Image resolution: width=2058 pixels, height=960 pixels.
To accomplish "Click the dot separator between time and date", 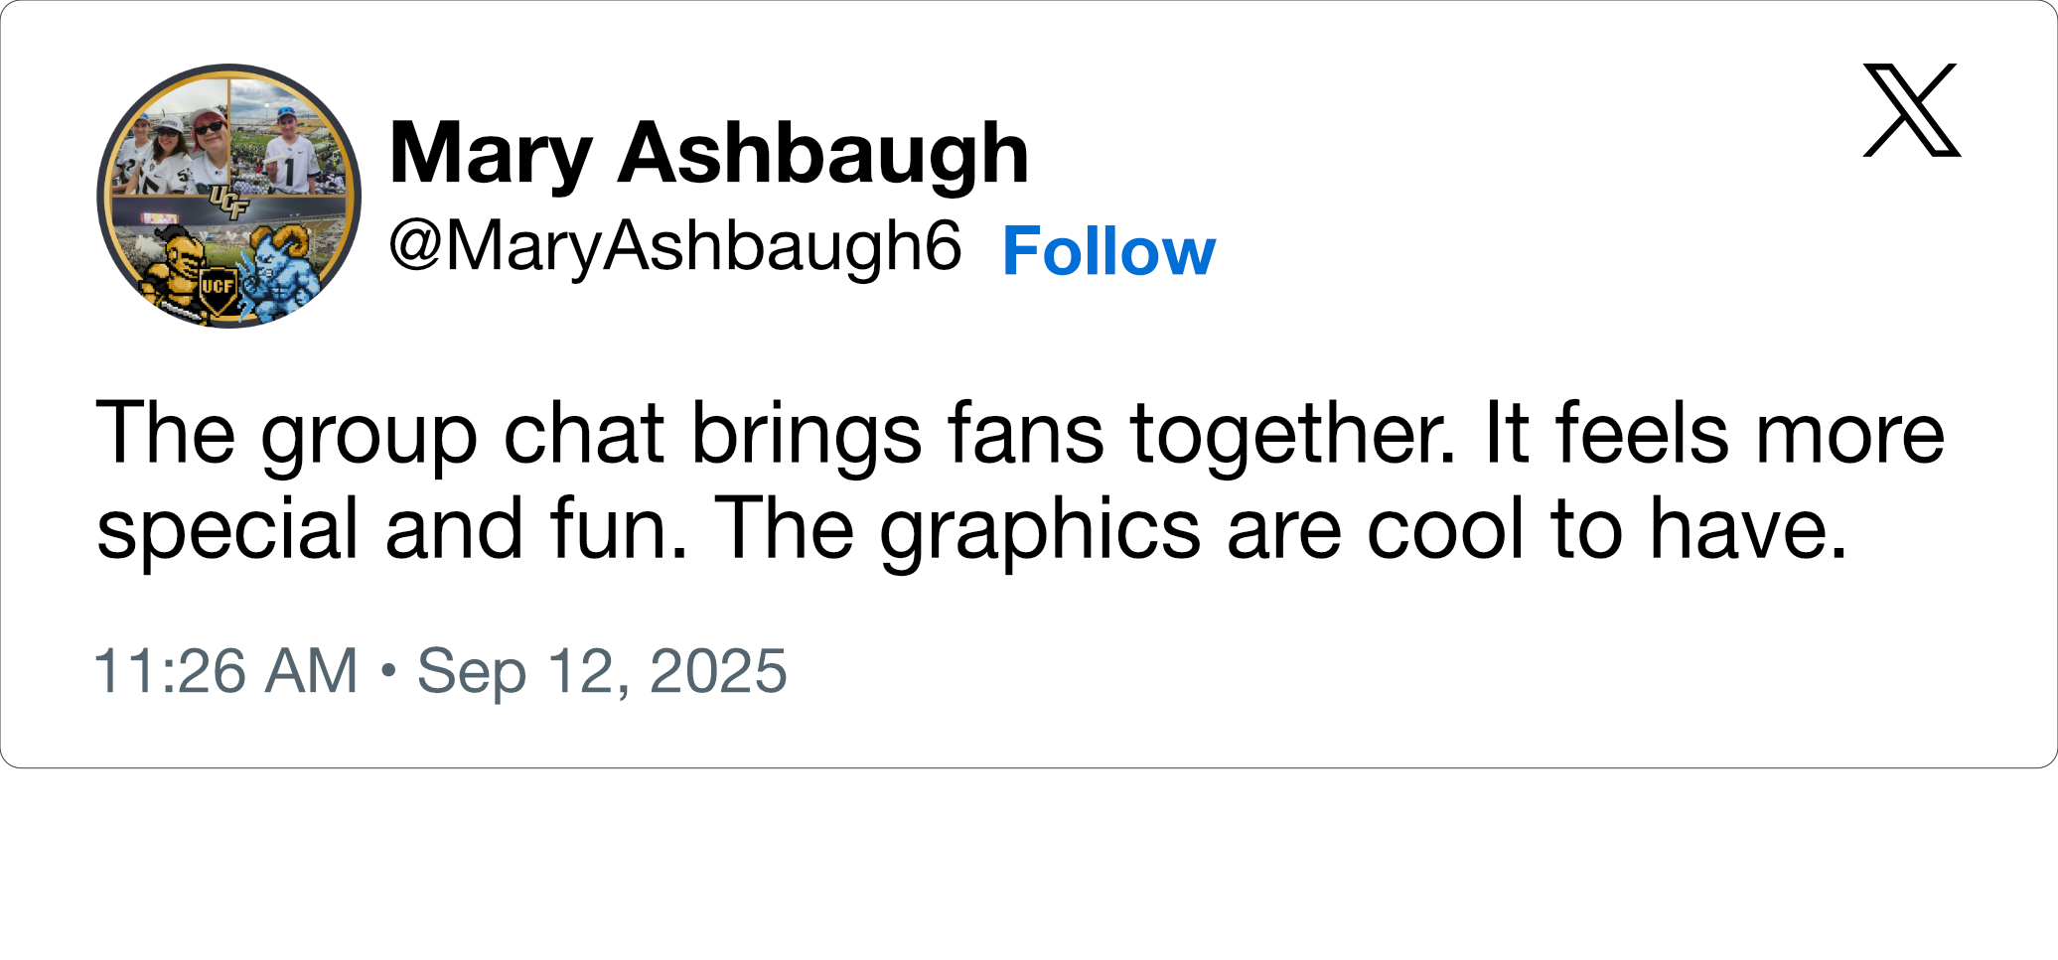I will pos(388,671).
